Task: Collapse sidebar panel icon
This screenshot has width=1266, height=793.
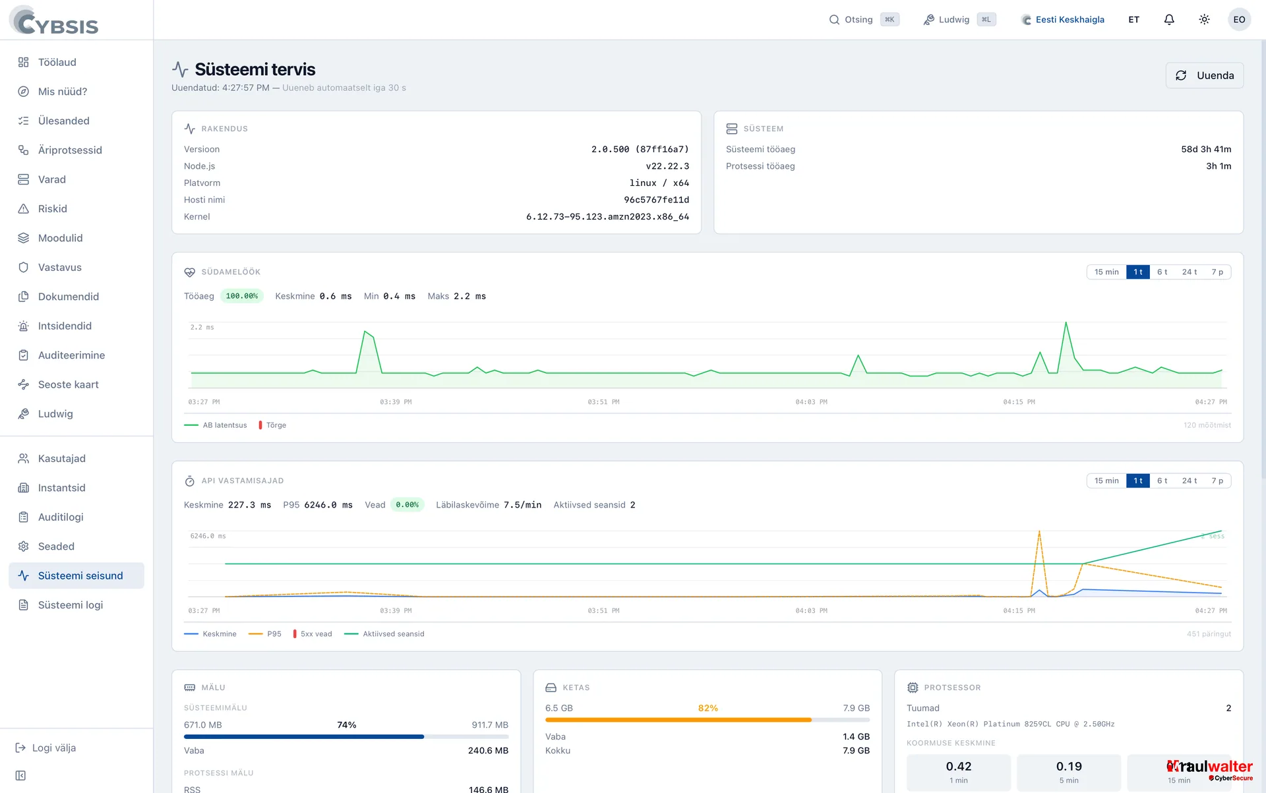Action: click(x=20, y=775)
